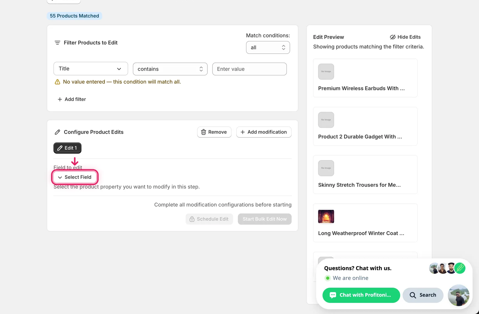
Task: Open the Select Field dropdown
Action: pos(75,177)
